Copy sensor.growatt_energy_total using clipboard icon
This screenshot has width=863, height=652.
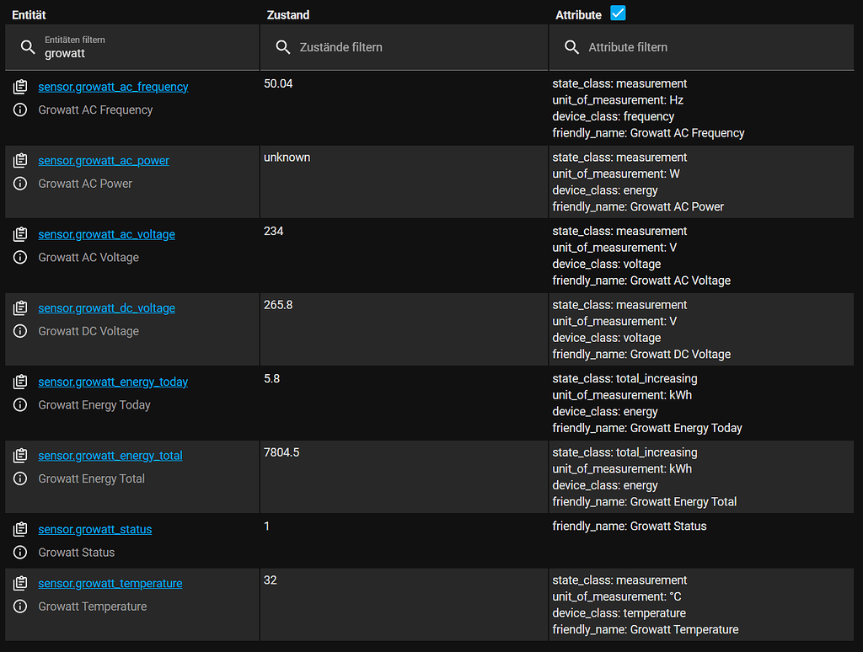coord(20,455)
